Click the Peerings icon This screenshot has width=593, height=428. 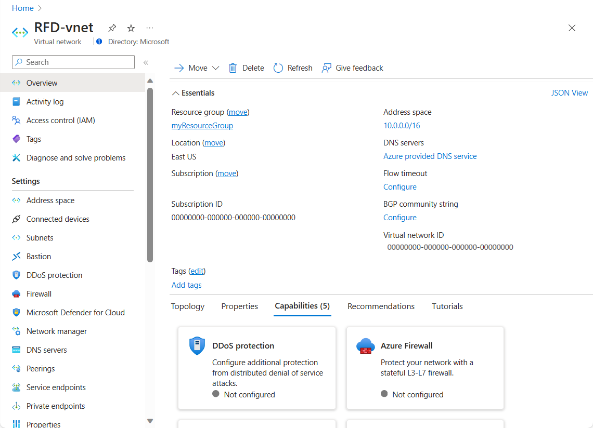16,369
